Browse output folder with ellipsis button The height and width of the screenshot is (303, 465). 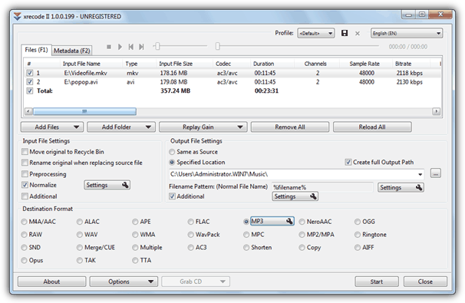point(435,173)
